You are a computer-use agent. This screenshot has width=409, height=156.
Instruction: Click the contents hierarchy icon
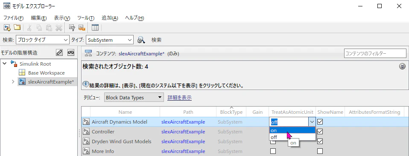tap(89, 53)
